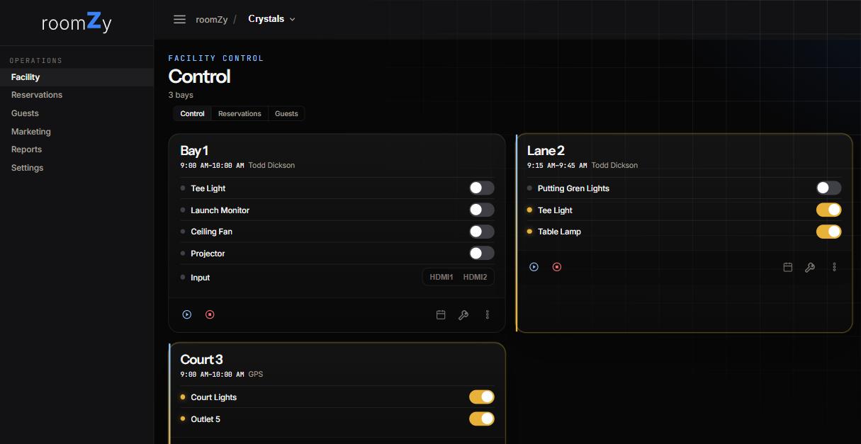The width and height of the screenshot is (861, 444).
Task: Expand the Crystals location dropdown
Action: 271,19
